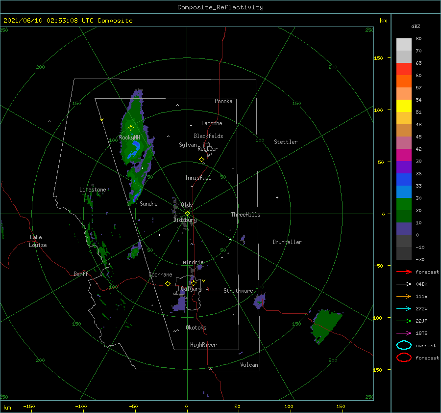Click the Innisfail town label
This screenshot has height=413, width=441.
click(198, 178)
